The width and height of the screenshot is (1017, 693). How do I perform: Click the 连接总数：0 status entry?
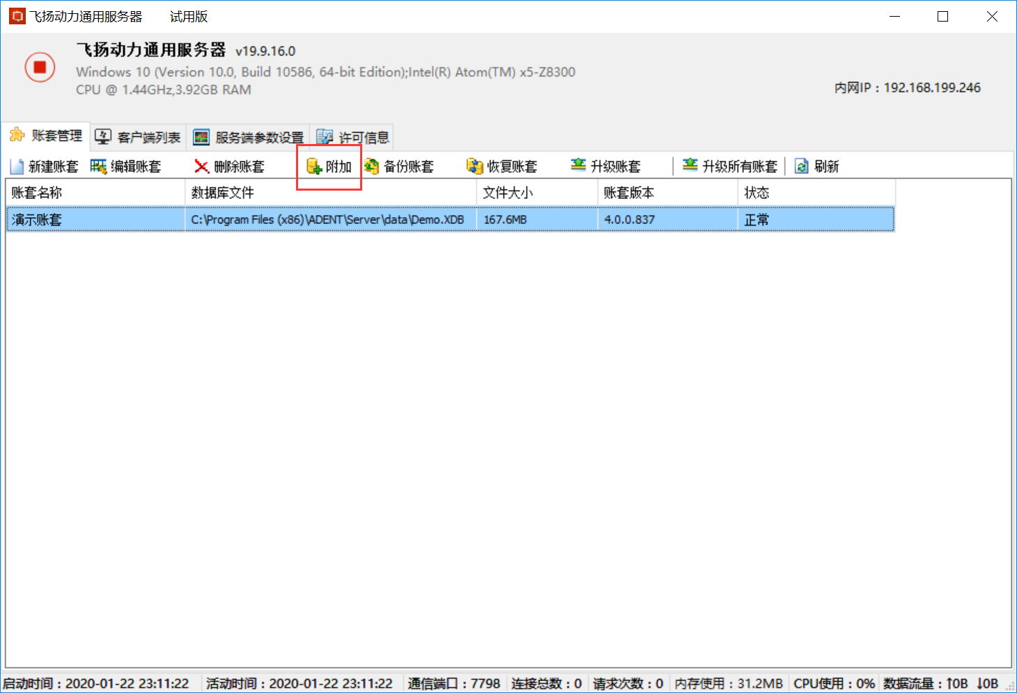(546, 683)
